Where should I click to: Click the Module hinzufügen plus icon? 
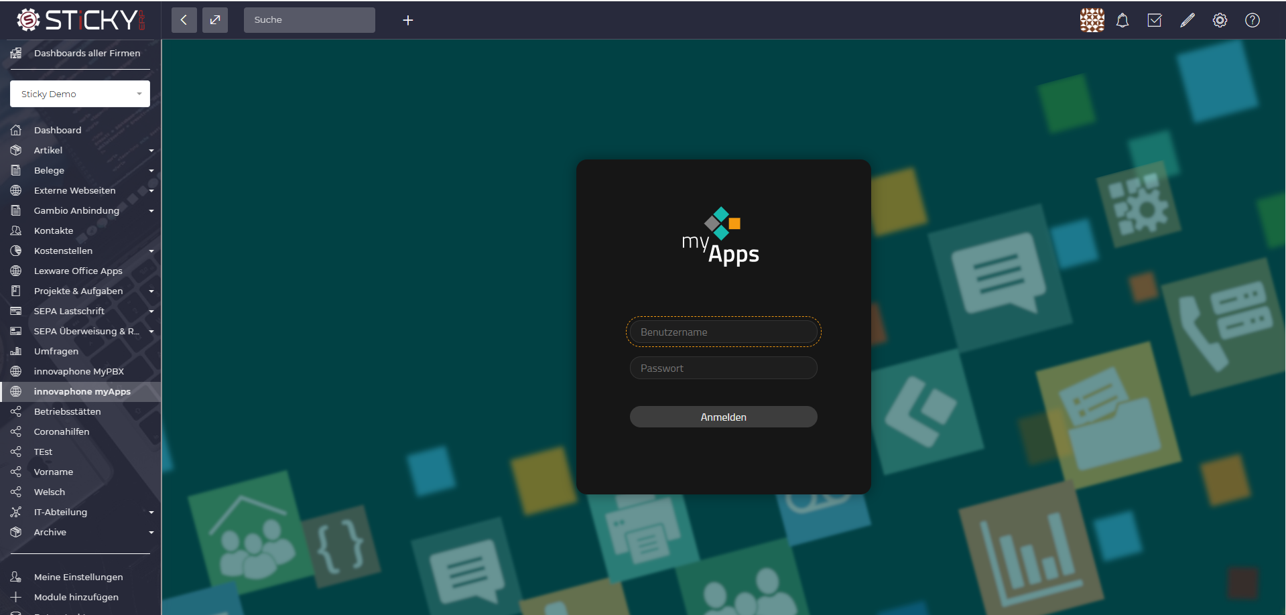pyautogui.click(x=16, y=597)
